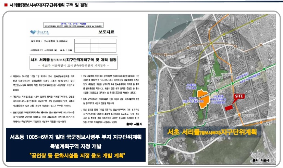
Task: Click the 출처: 서울시 caption on the map
Action: 261,160
